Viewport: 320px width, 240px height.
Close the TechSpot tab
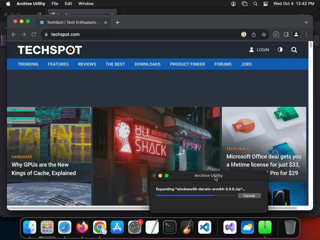click(x=106, y=22)
